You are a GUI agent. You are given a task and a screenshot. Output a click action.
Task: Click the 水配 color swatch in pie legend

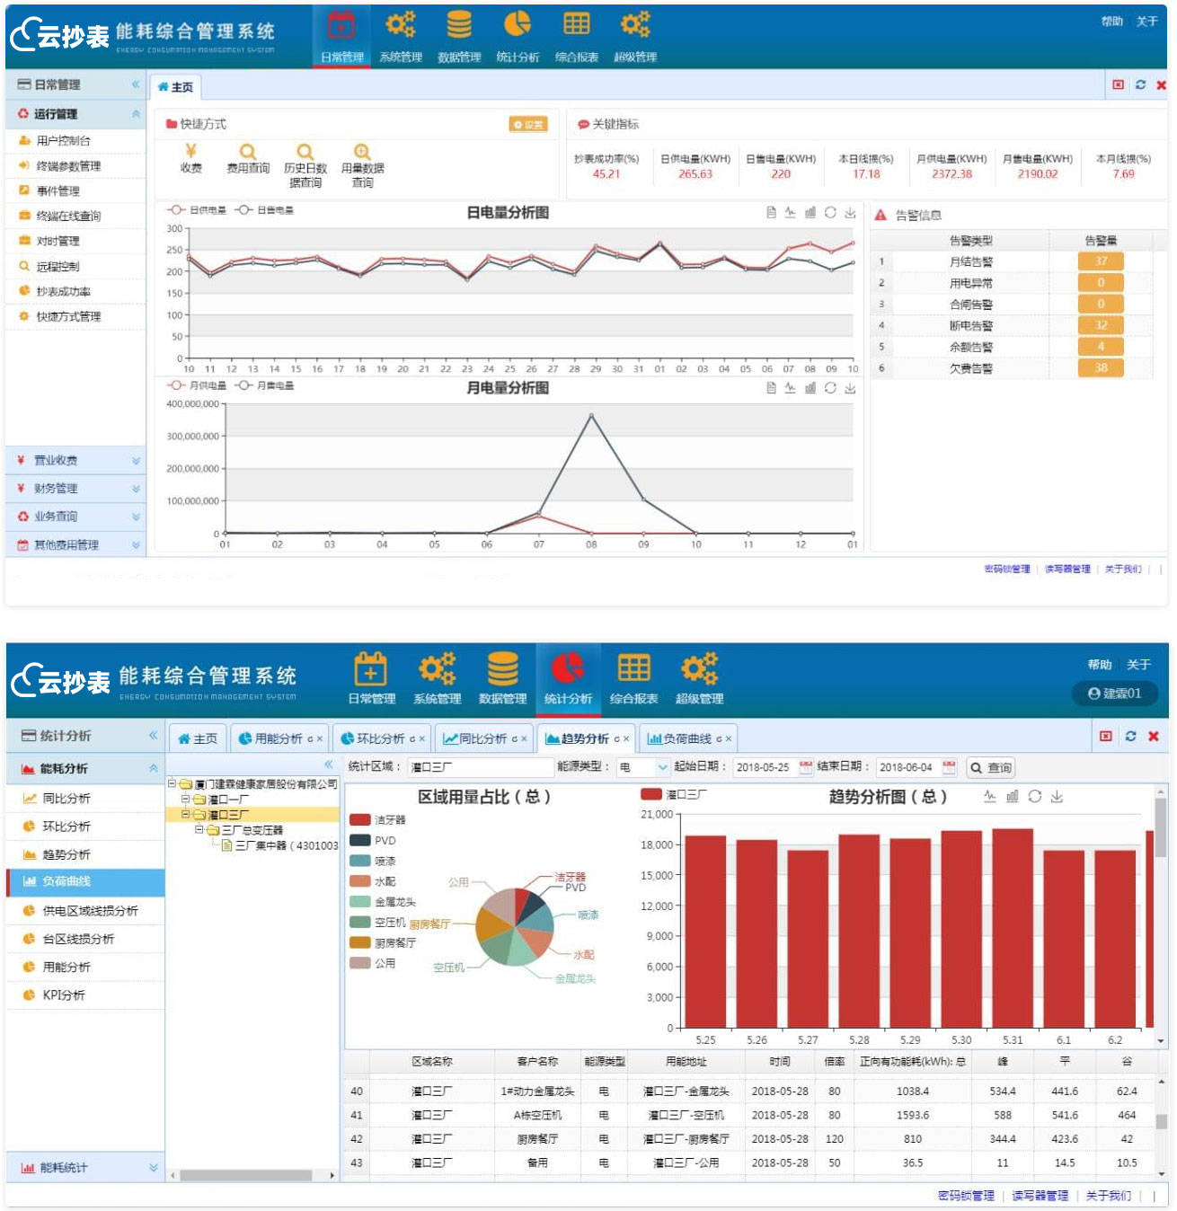click(360, 881)
